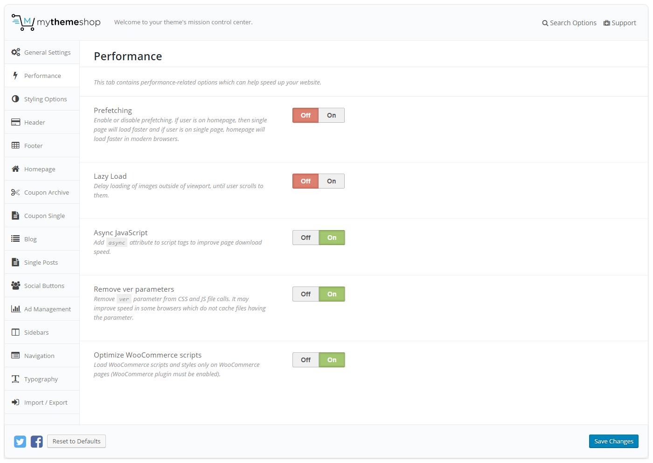Click the Homepage house icon
Image resolution: width=653 pixels, height=463 pixels.
click(15, 169)
